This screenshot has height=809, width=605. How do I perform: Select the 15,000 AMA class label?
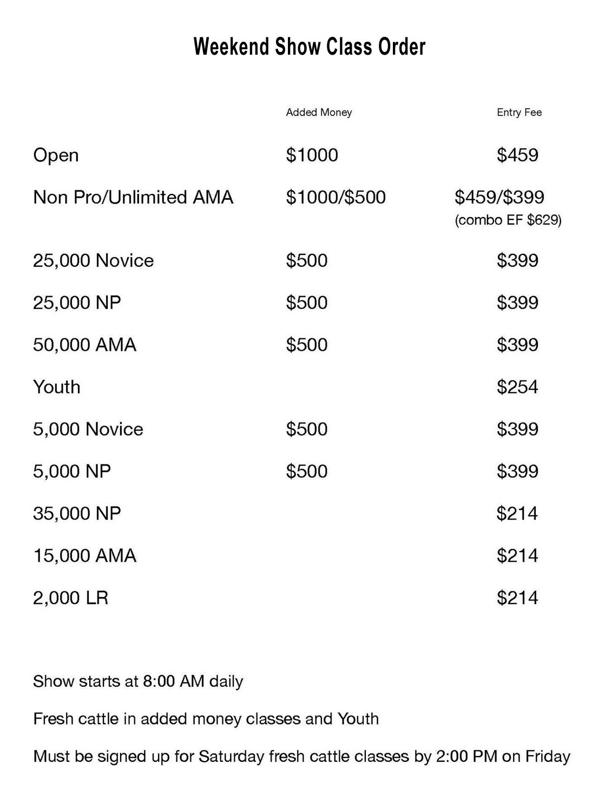pos(84,556)
